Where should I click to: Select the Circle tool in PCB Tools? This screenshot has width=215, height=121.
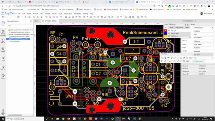click(x=181, y=58)
